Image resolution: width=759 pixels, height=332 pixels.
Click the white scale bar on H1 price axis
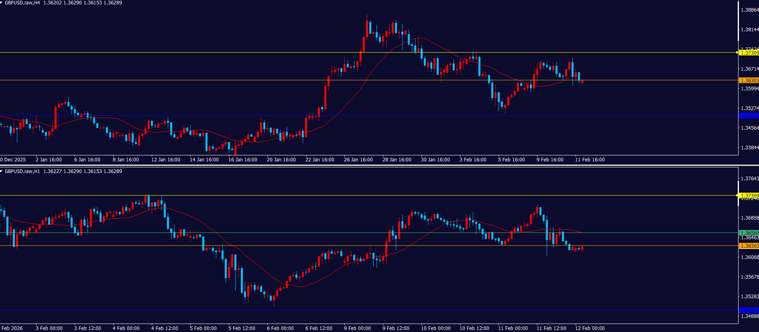(738, 193)
